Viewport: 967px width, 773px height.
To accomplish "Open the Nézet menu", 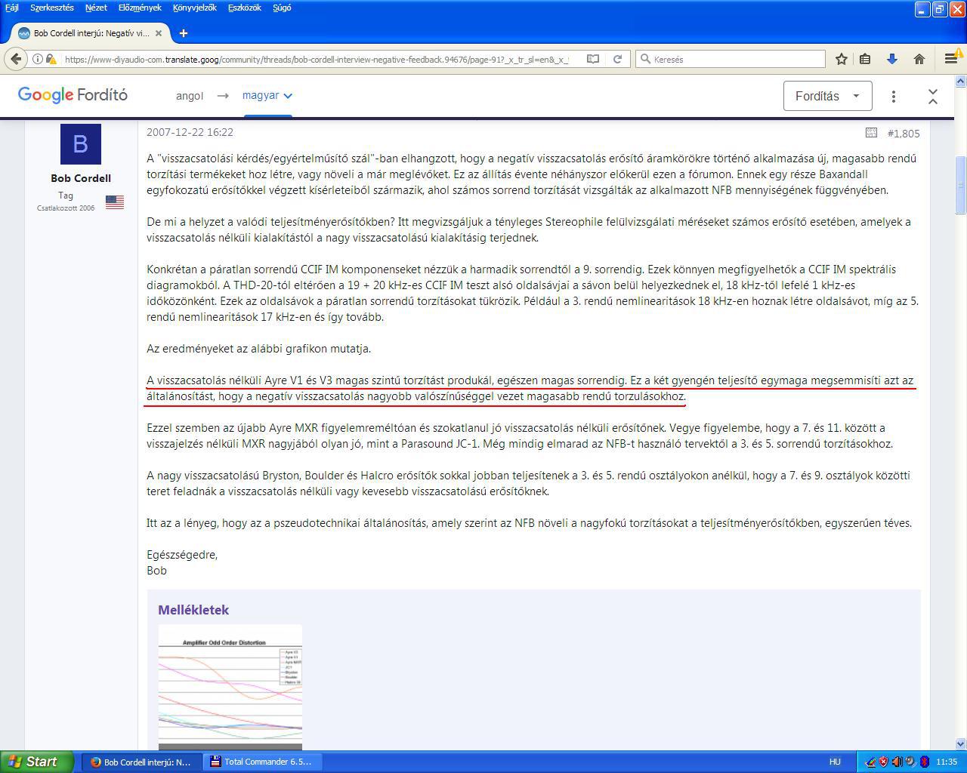I will 96,8.
